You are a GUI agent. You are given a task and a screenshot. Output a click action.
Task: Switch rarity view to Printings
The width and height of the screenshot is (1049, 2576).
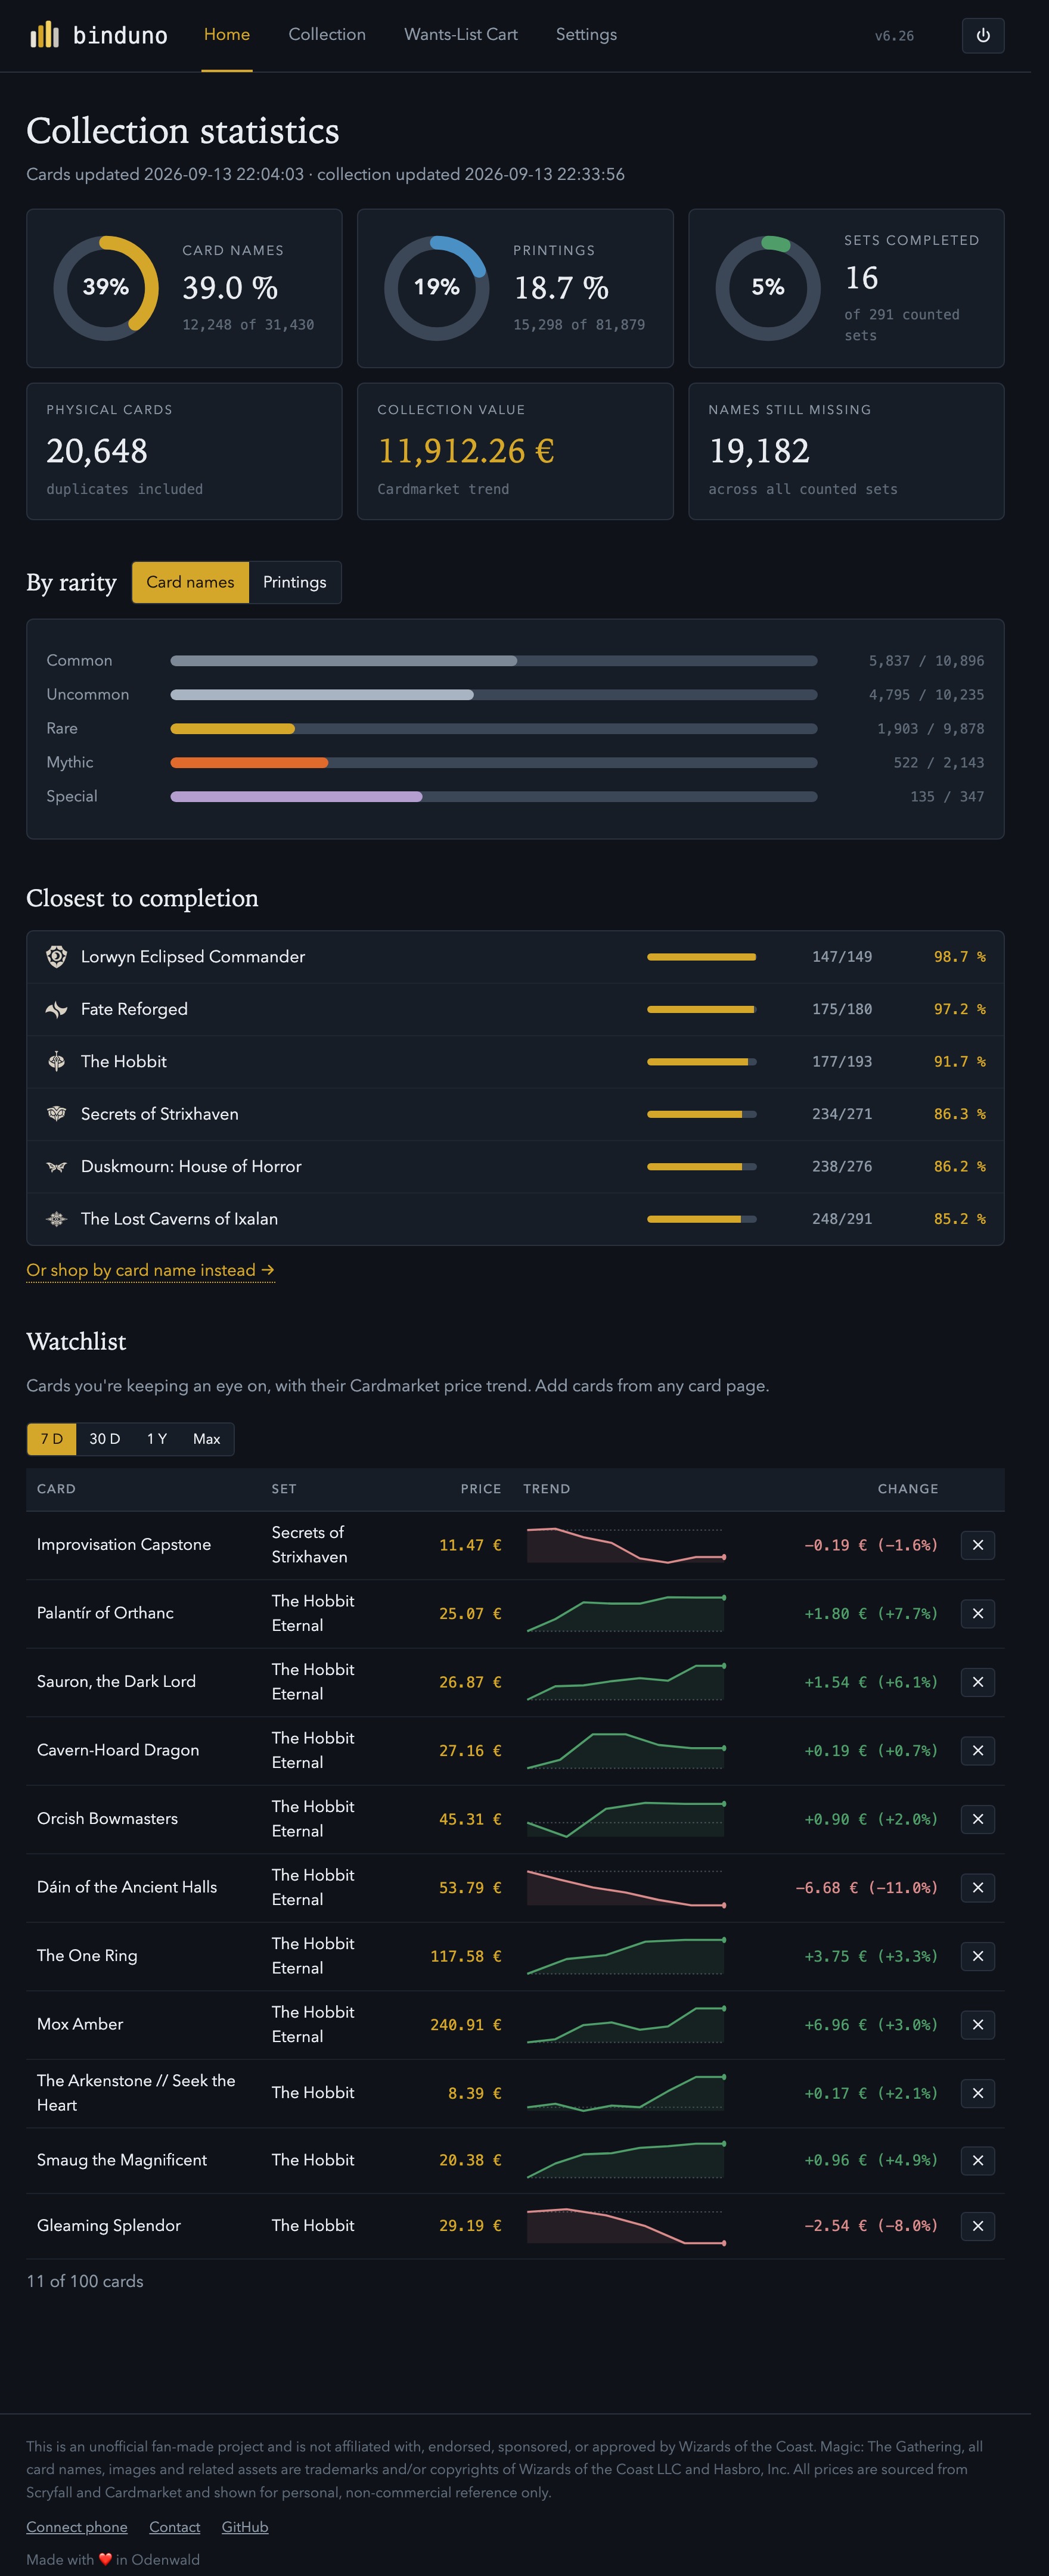click(x=295, y=582)
